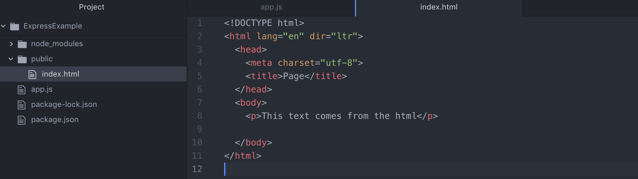Click the title tag text on line 5
Screen dimensions: 638x179
264,76
